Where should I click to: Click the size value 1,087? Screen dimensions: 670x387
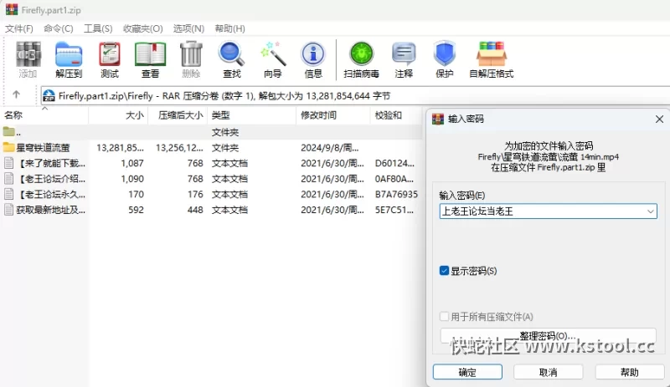click(132, 164)
